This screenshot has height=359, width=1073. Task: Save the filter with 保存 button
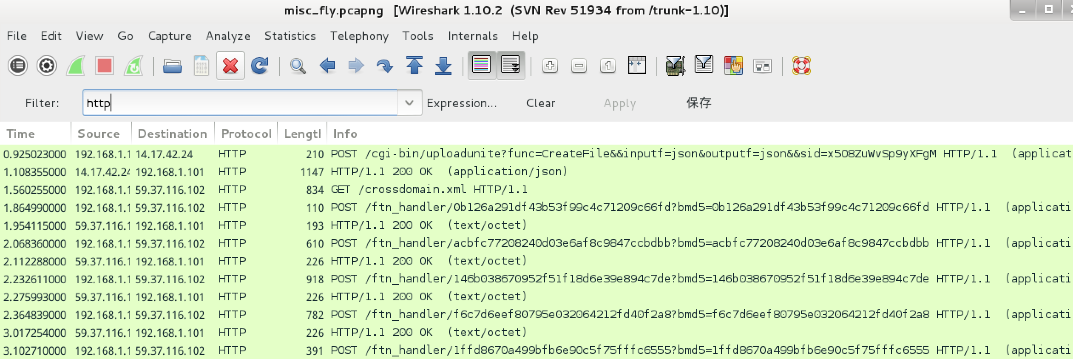point(698,103)
